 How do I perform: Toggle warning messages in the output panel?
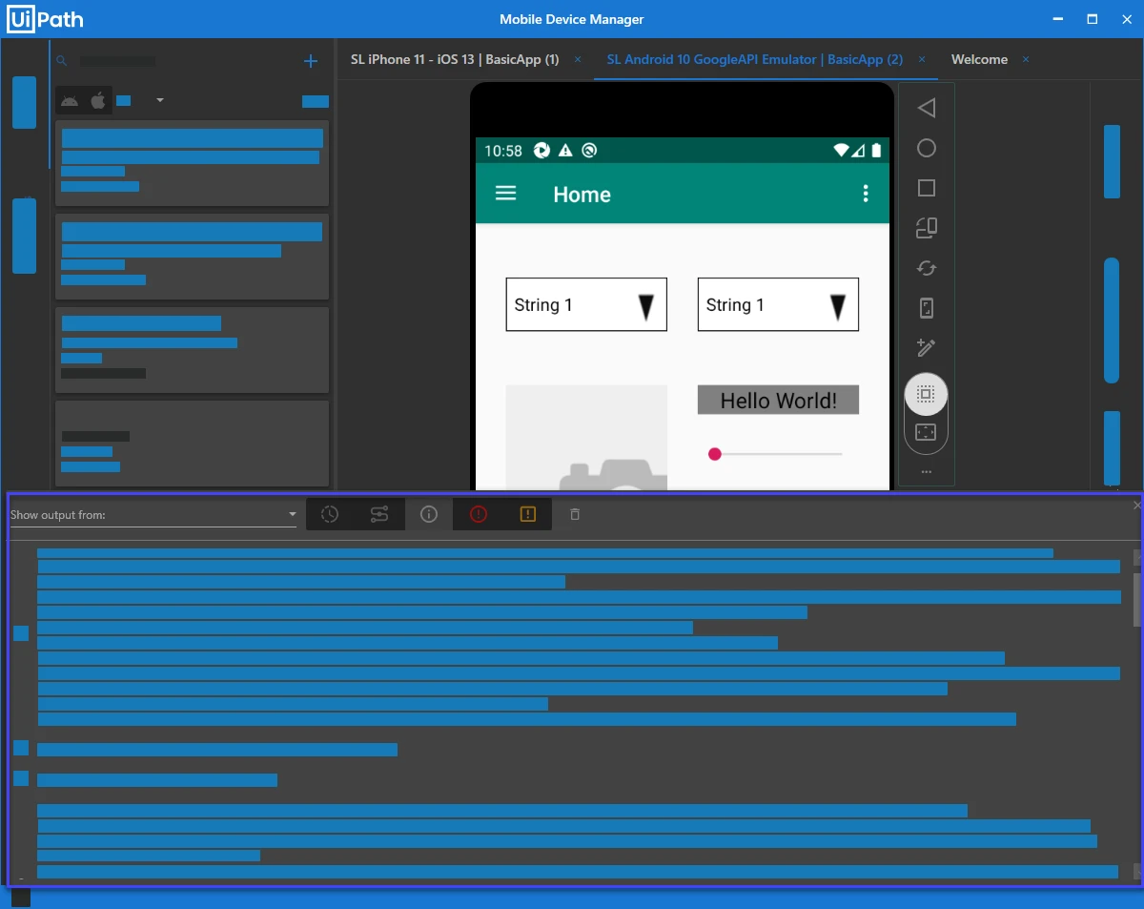click(527, 514)
